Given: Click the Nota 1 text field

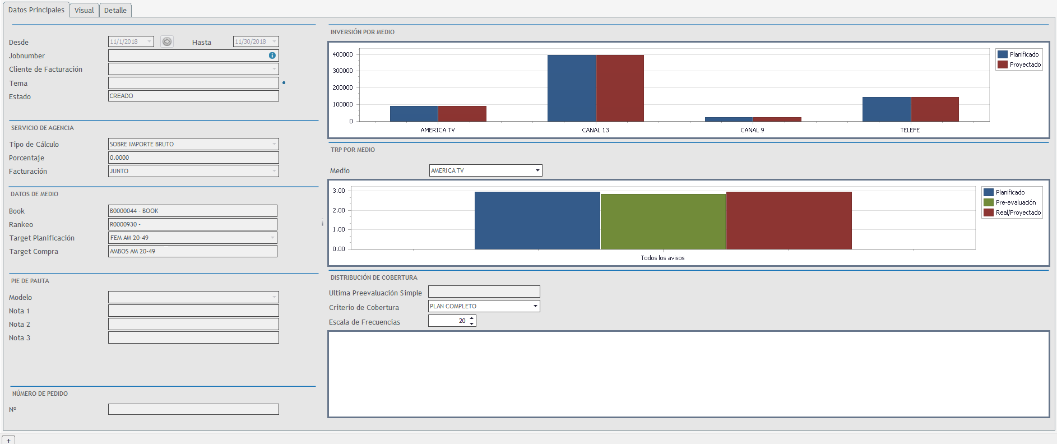Looking at the screenshot, I should pyautogui.click(x=193, y=311).
